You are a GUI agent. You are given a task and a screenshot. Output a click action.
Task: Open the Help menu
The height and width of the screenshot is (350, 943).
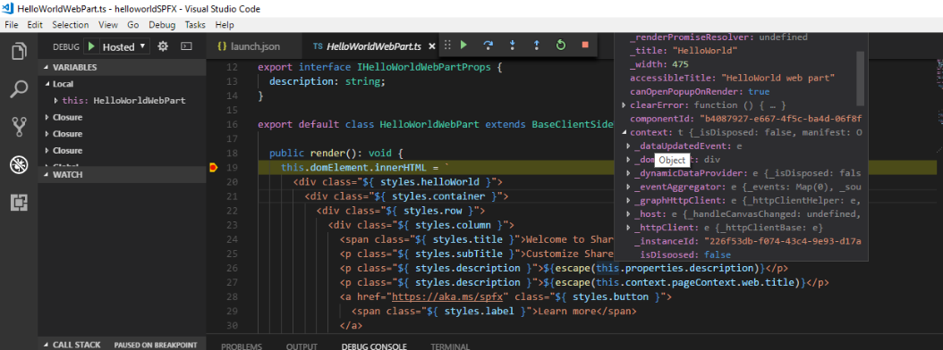tap(225, 25)
